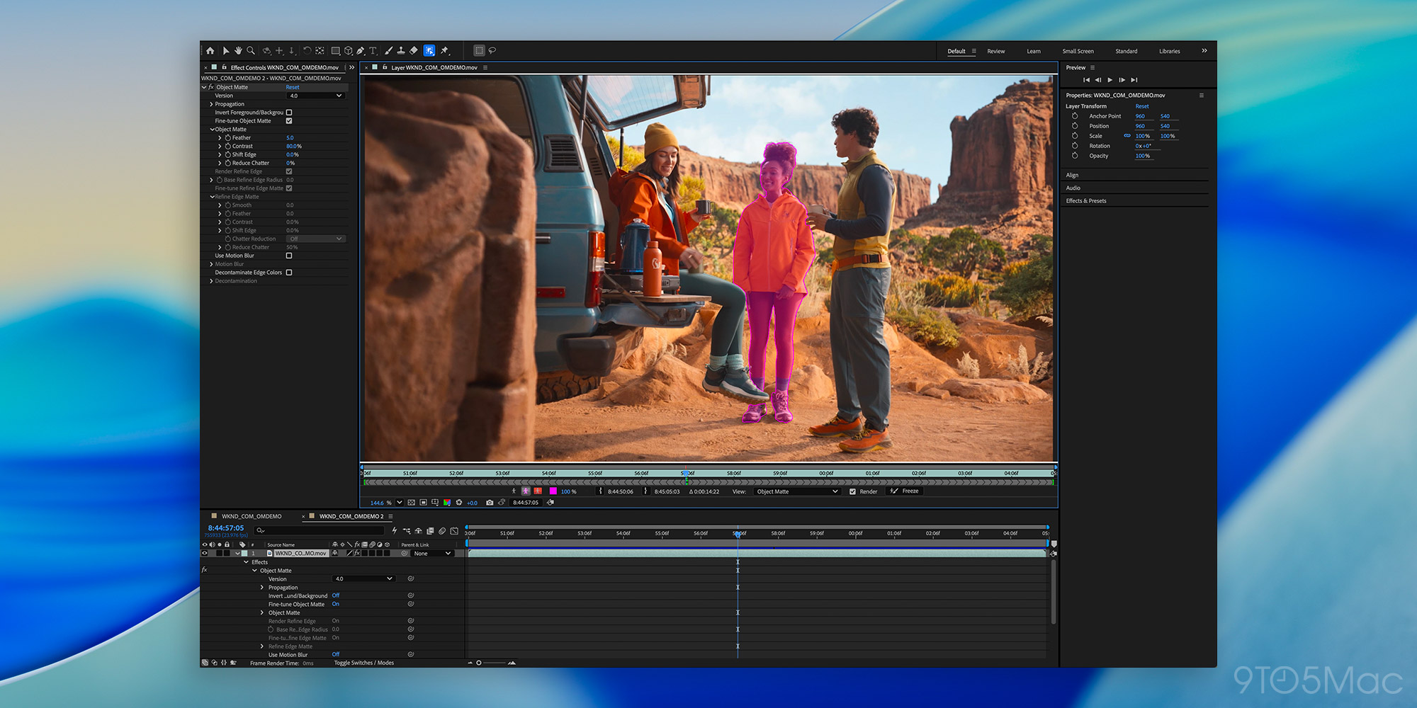The height and width of the screenshot is (708, 1417).
Task: Expand the Feather property twirl
Action: click(220, 138)
